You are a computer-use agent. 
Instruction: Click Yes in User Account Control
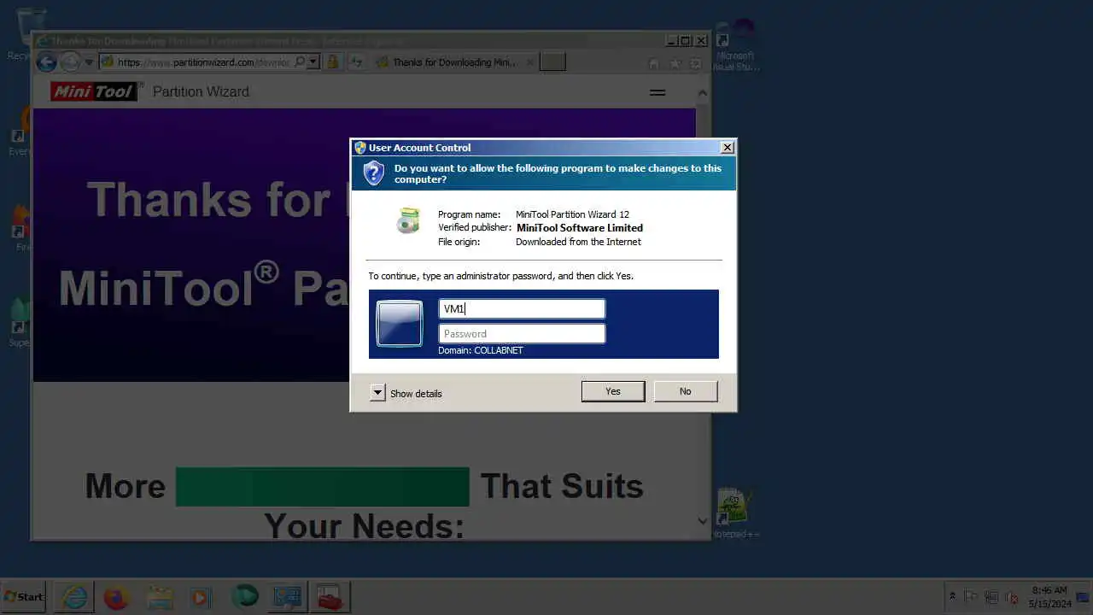coord(613,391)
